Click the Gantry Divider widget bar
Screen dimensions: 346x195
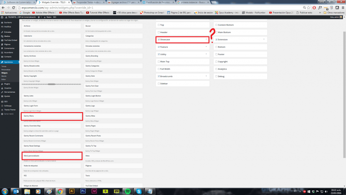51,84
